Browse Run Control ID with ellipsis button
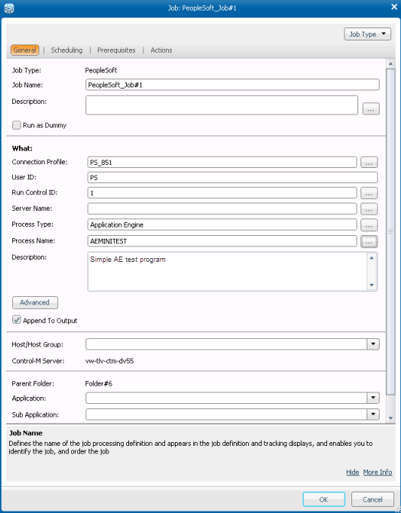 pos(369,193)
